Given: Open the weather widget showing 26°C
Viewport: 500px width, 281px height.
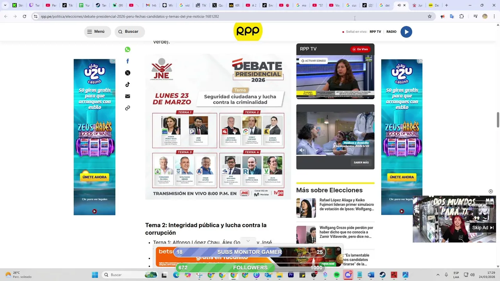Looking at the screenshot, I should pos(18,275).
